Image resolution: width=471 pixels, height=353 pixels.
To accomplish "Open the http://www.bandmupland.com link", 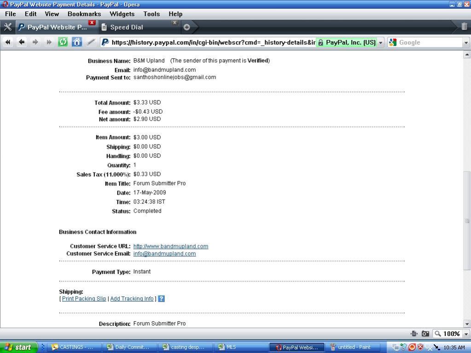I will tap(171, 246).
